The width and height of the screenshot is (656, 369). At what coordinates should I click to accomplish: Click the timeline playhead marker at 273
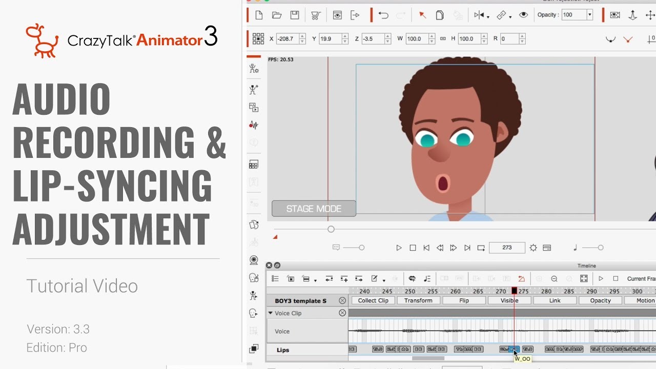[514, 291]
